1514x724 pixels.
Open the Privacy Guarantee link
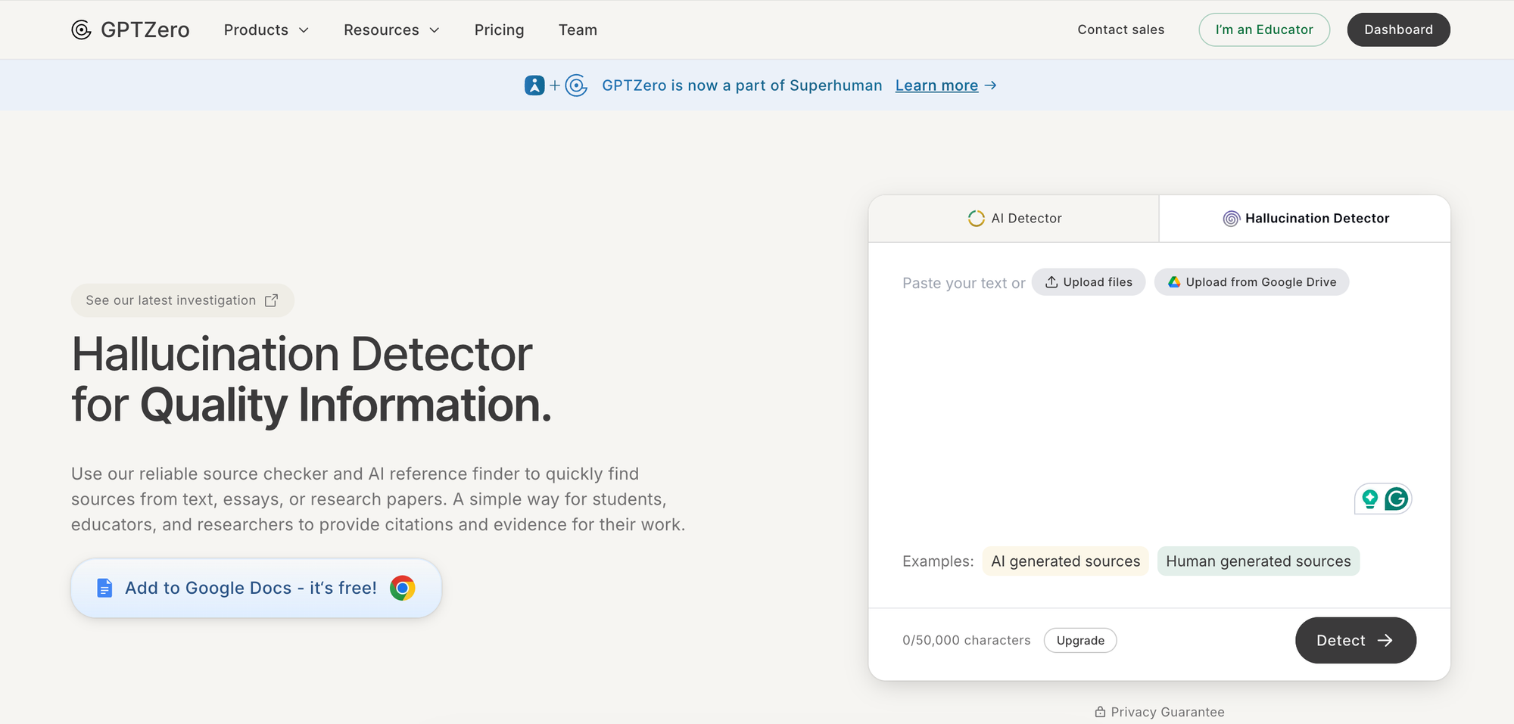(1160, 712)
